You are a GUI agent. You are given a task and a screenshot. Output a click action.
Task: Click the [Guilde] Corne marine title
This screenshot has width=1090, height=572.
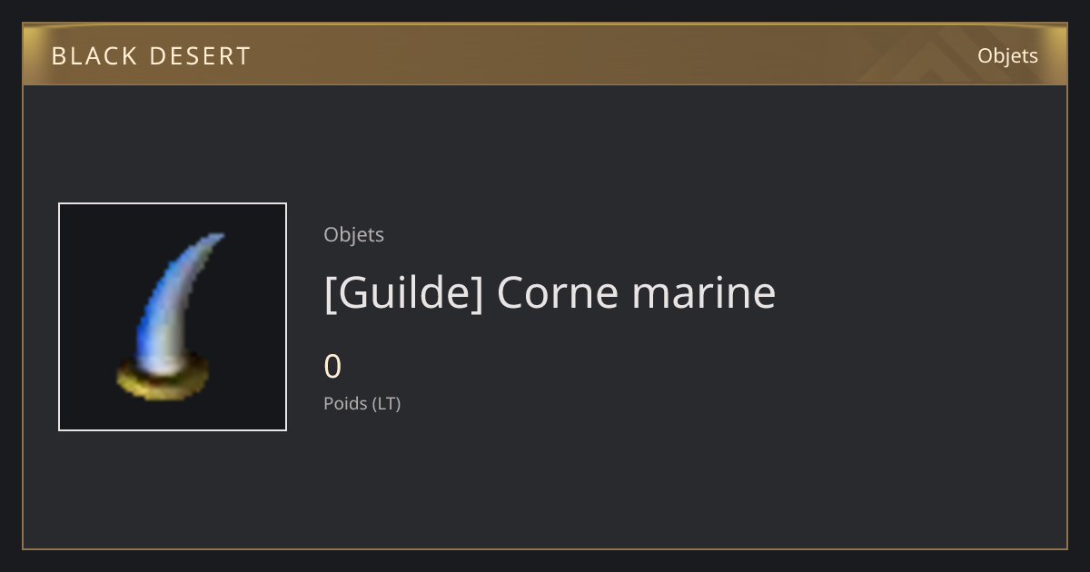click(x=550, y=292)
